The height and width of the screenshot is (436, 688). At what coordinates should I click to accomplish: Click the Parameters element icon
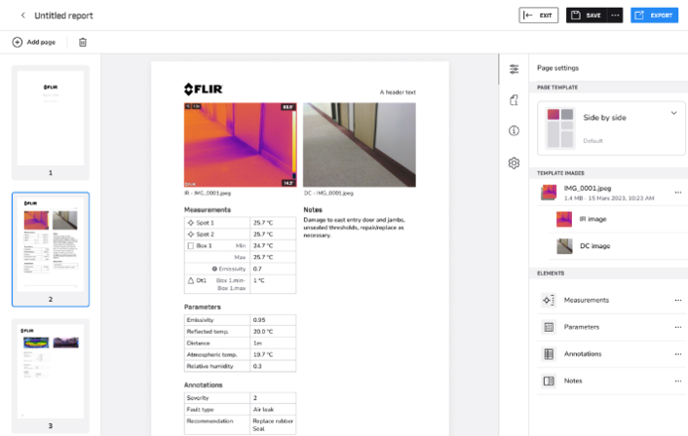point(549,327)
